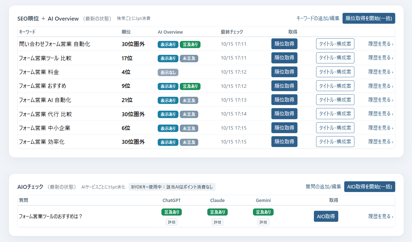This screenshot has width=412, height=242.
Task: Click 未言及 badge for フォーム営業 効率化
Action: [x=189, y=142]
